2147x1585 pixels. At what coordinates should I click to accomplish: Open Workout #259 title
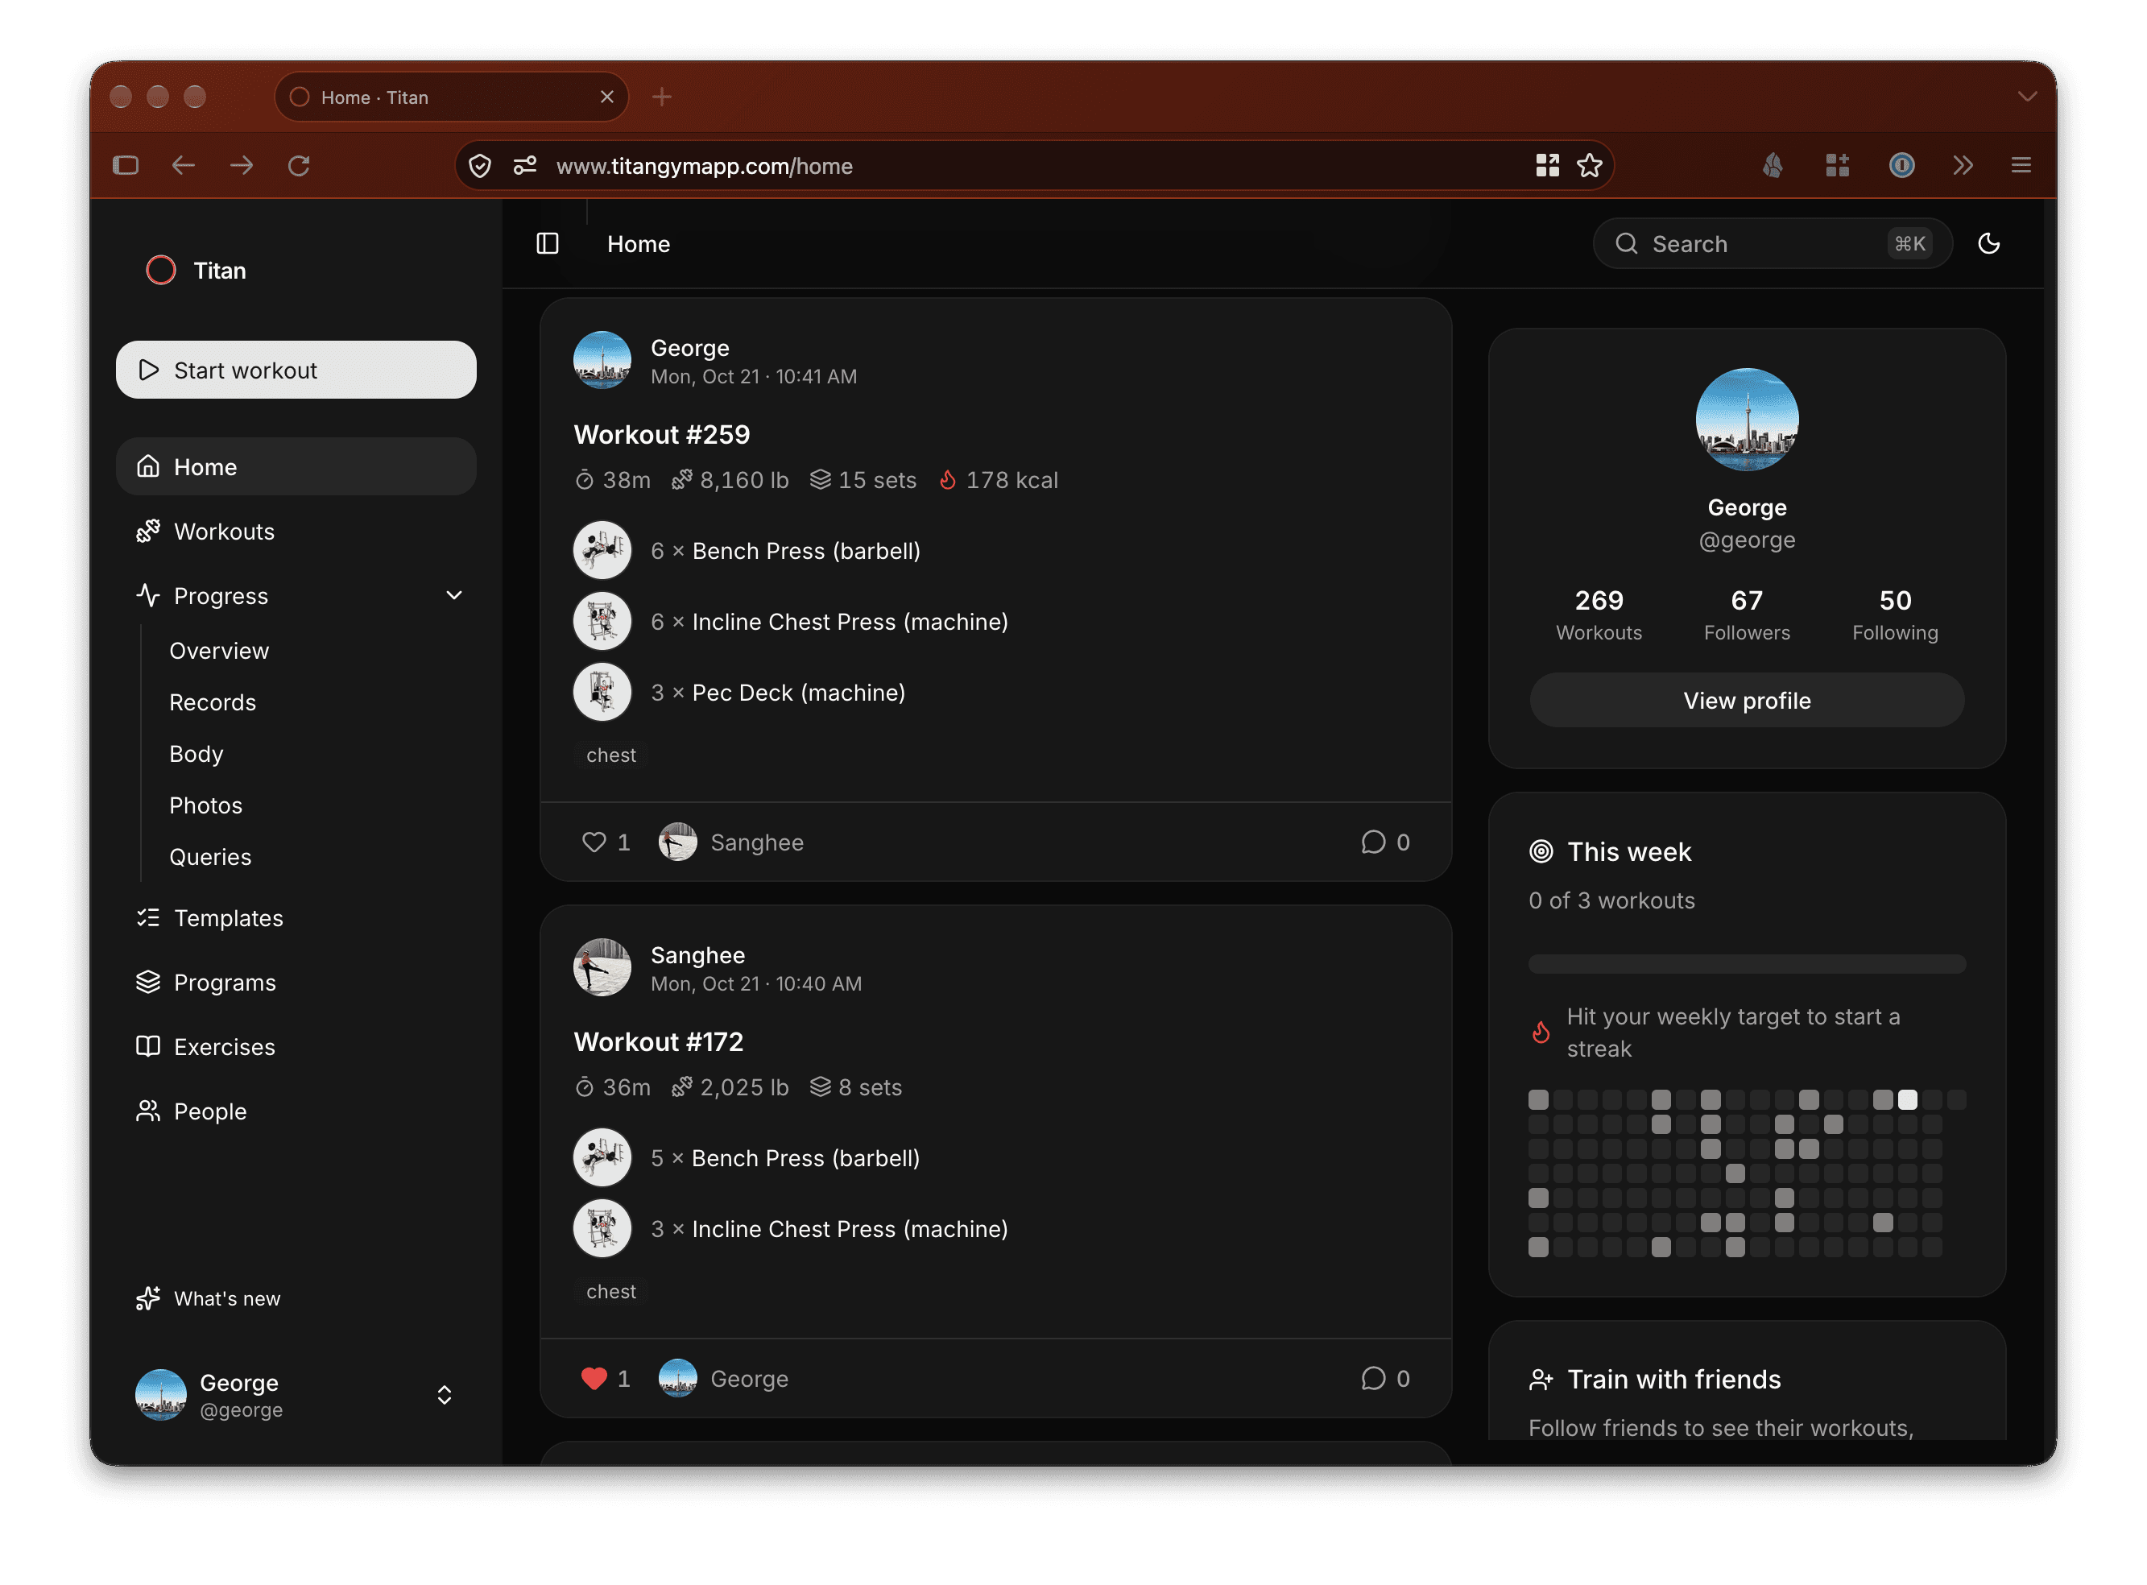click(x=661, y=435)
